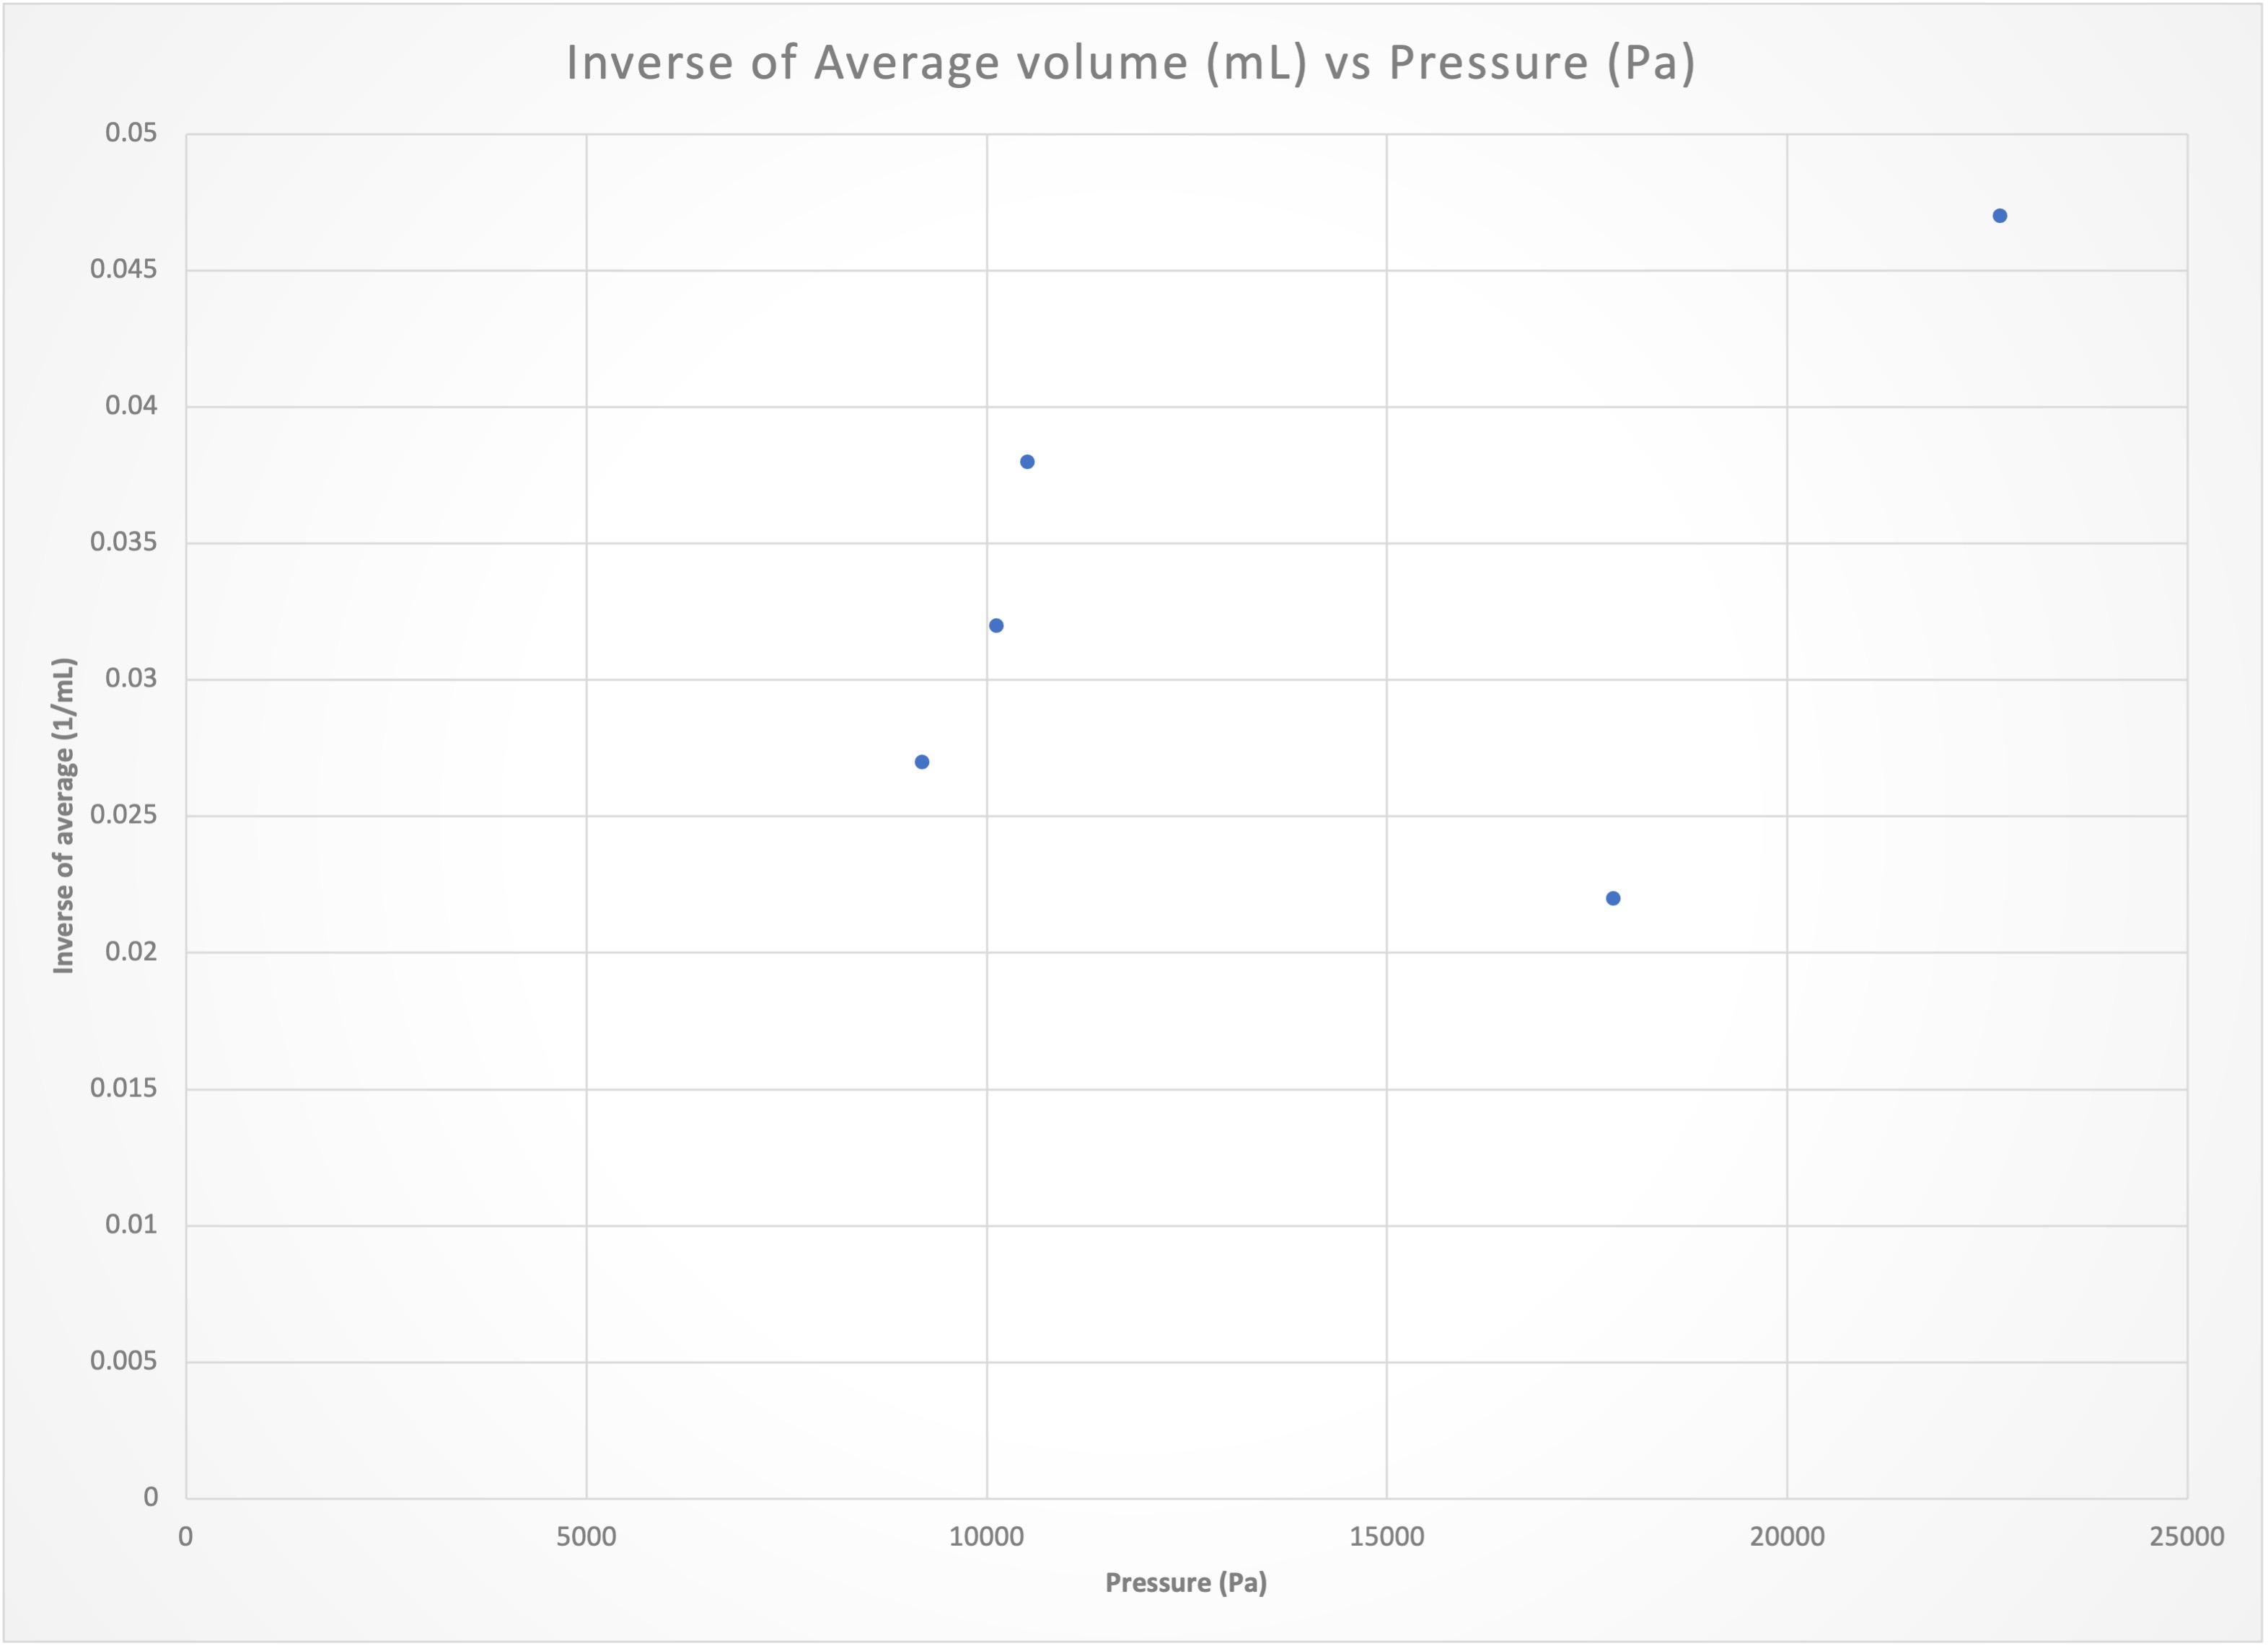Click the data point near 0.032 on y-axis

click(x=996, y=625)
